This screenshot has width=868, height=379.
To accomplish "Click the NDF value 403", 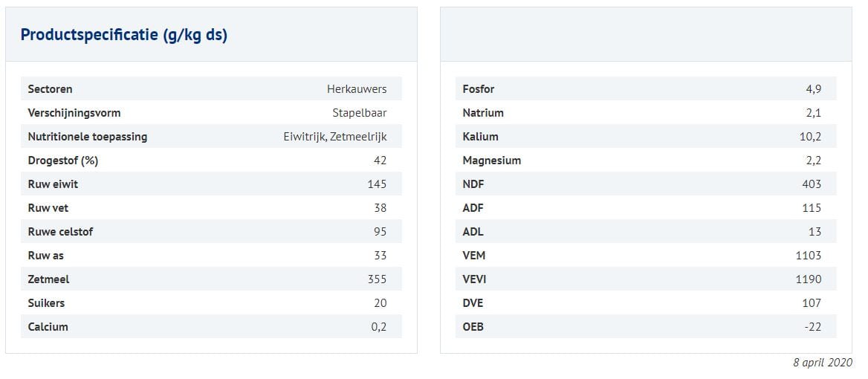I will (x=812, y=184).
